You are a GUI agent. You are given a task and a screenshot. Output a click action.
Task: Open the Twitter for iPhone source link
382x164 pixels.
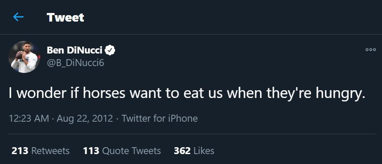160,119
